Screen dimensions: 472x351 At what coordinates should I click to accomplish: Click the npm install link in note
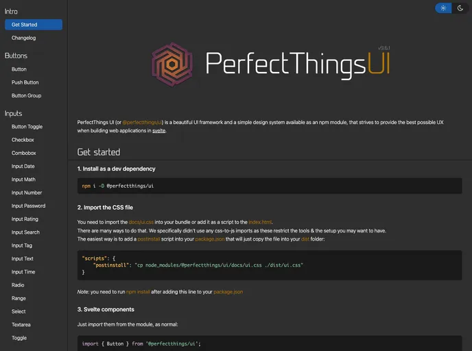coord(138,292)
